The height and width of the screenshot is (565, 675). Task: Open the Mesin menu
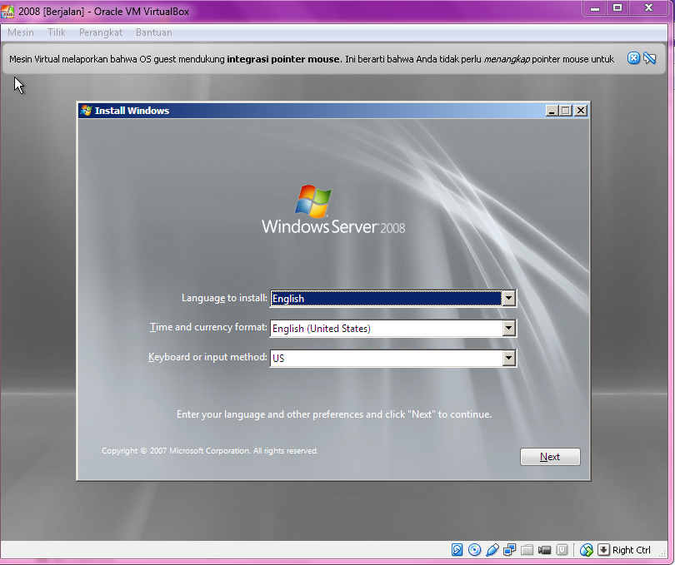point(21,32)
